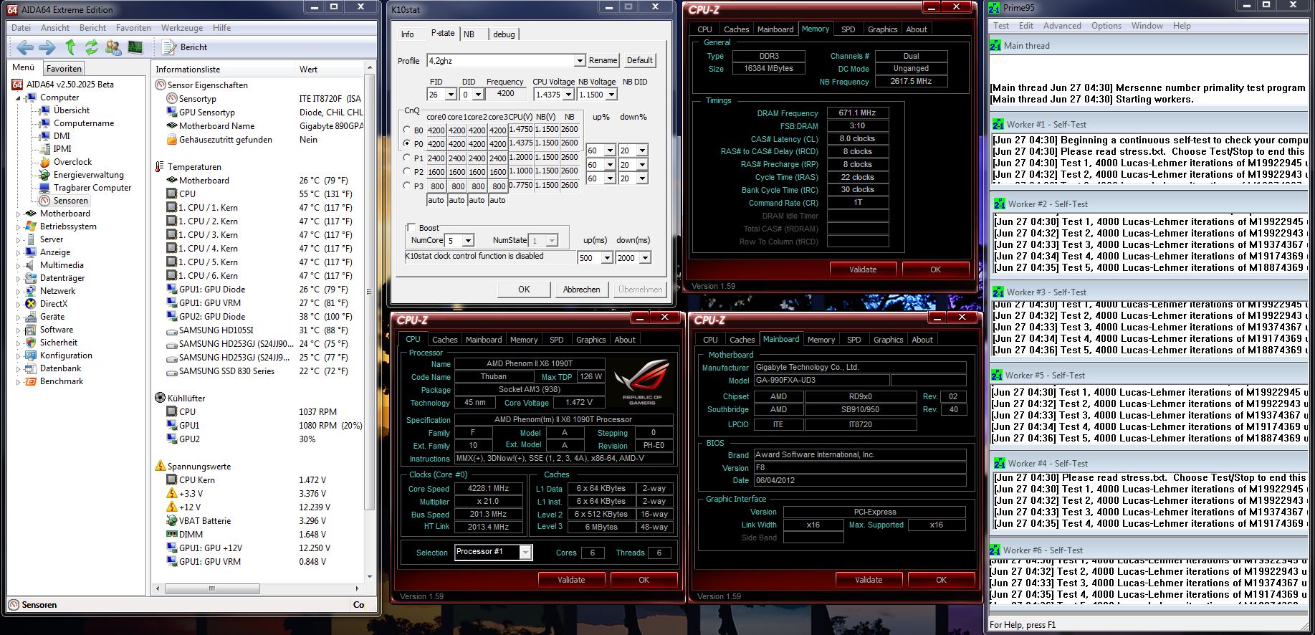Screen dimensions: 1315x635
Task: Click Spannungswerte warning icon
Action: pos(161,466)
